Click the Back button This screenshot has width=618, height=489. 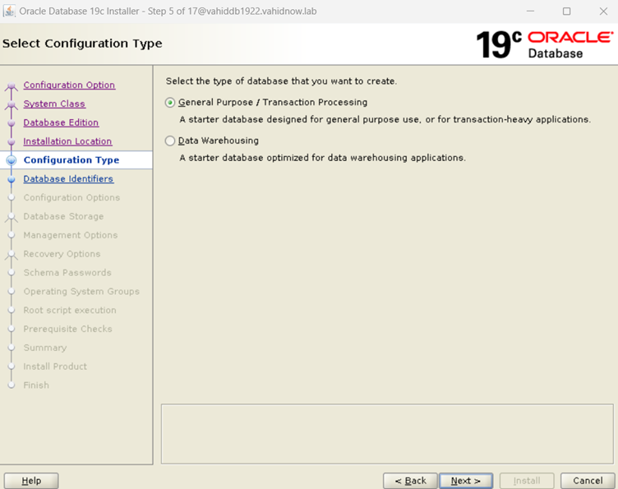[409, 481]
